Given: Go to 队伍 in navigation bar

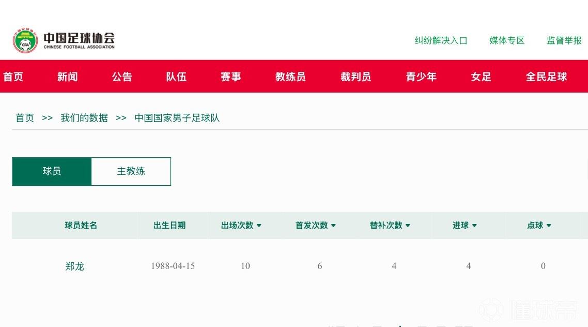Looking at the screenshot, I should [176, 77].
